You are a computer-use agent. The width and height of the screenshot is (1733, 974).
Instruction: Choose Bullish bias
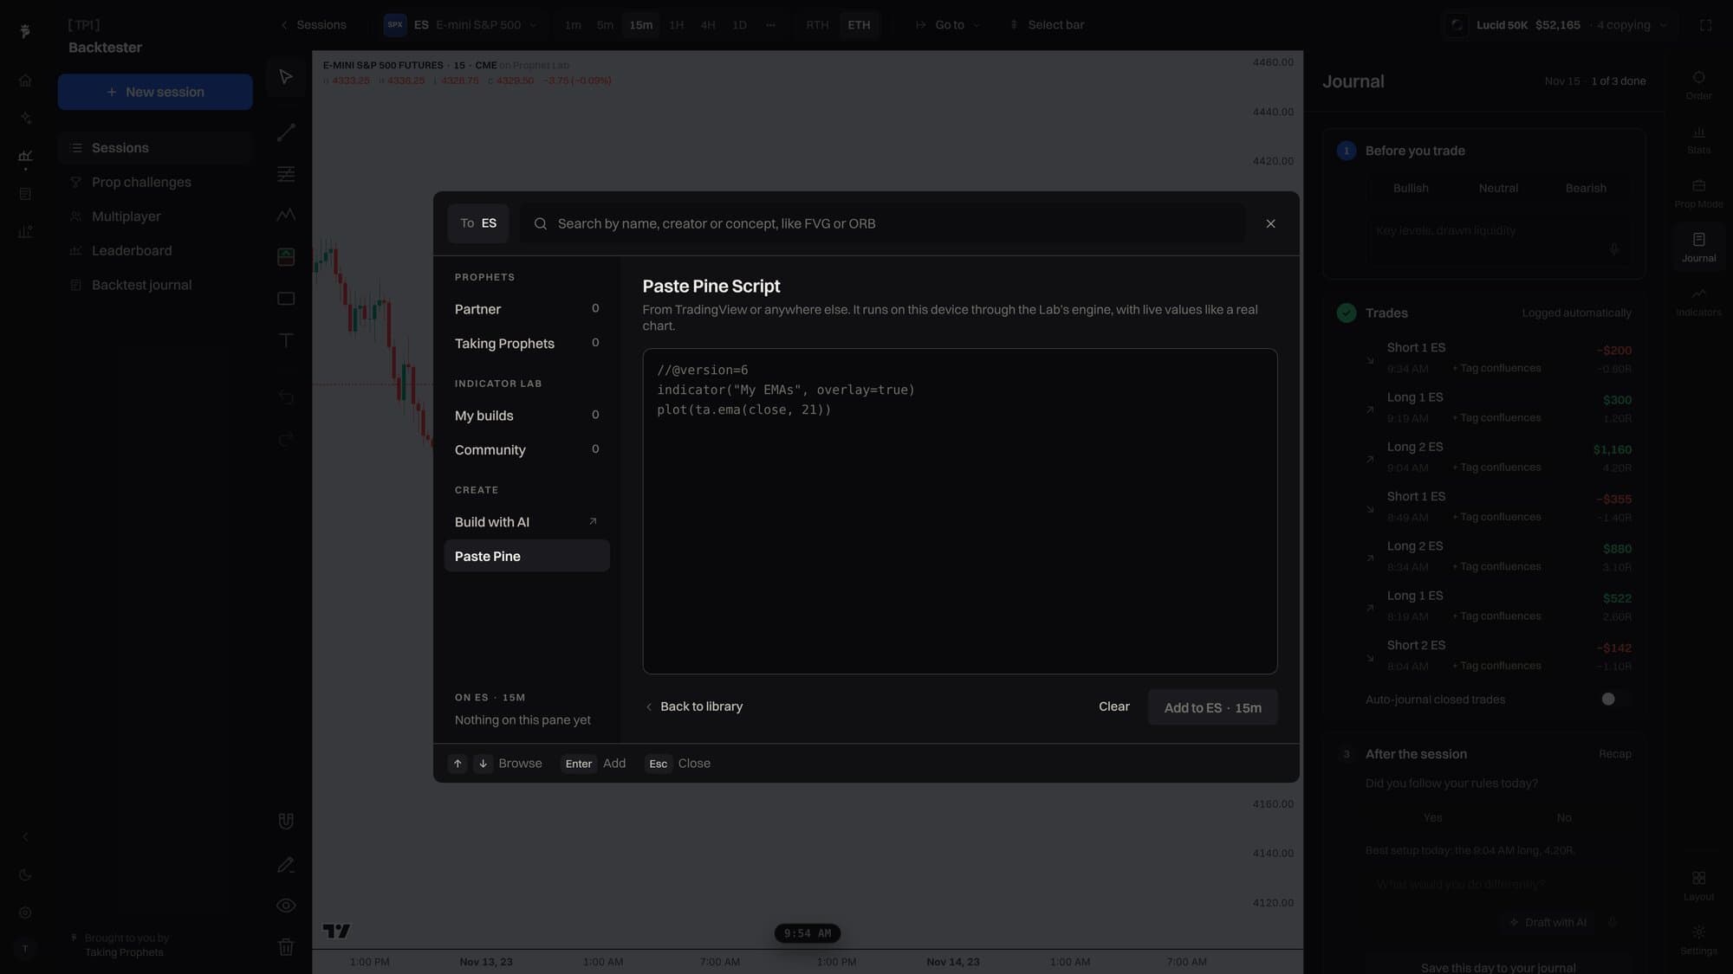tap(1411, 188)
